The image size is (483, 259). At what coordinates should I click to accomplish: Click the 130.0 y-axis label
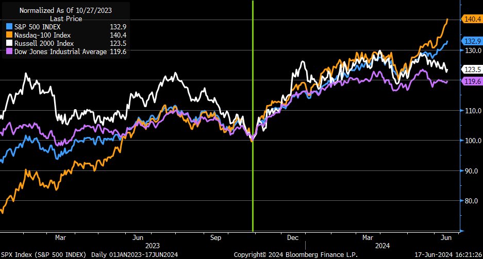[473, 50]
